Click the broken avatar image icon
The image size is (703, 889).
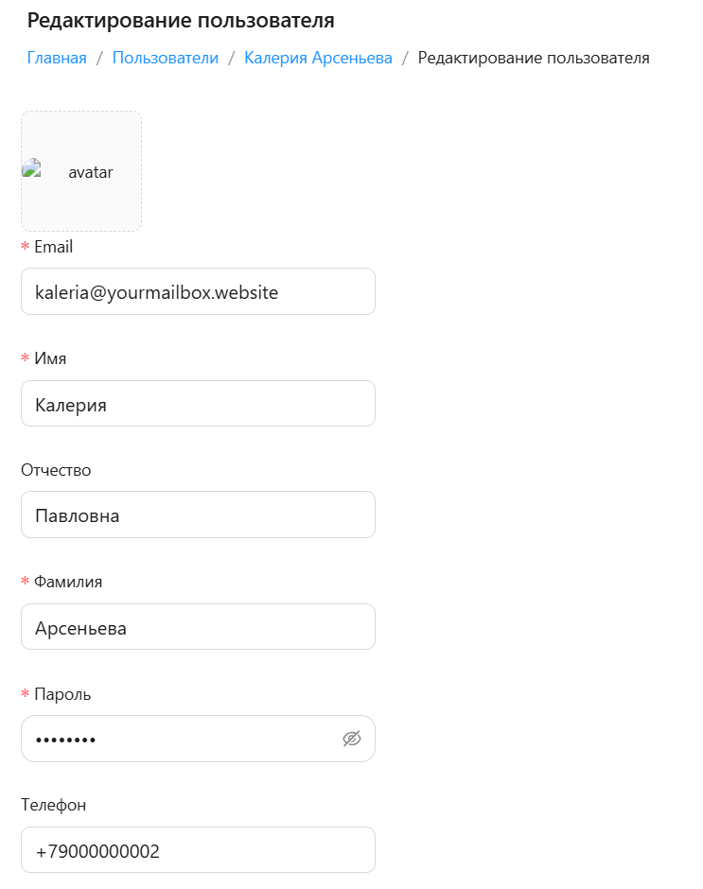pyautogui.click(x=32, y=168)
